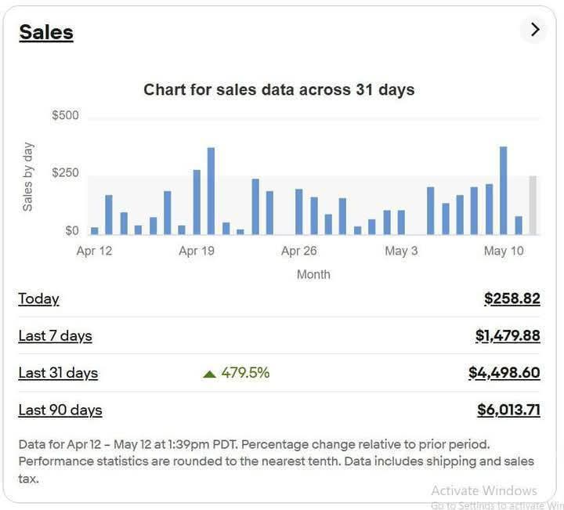Click the May 3 x-axis label

[x=401, y=251]
